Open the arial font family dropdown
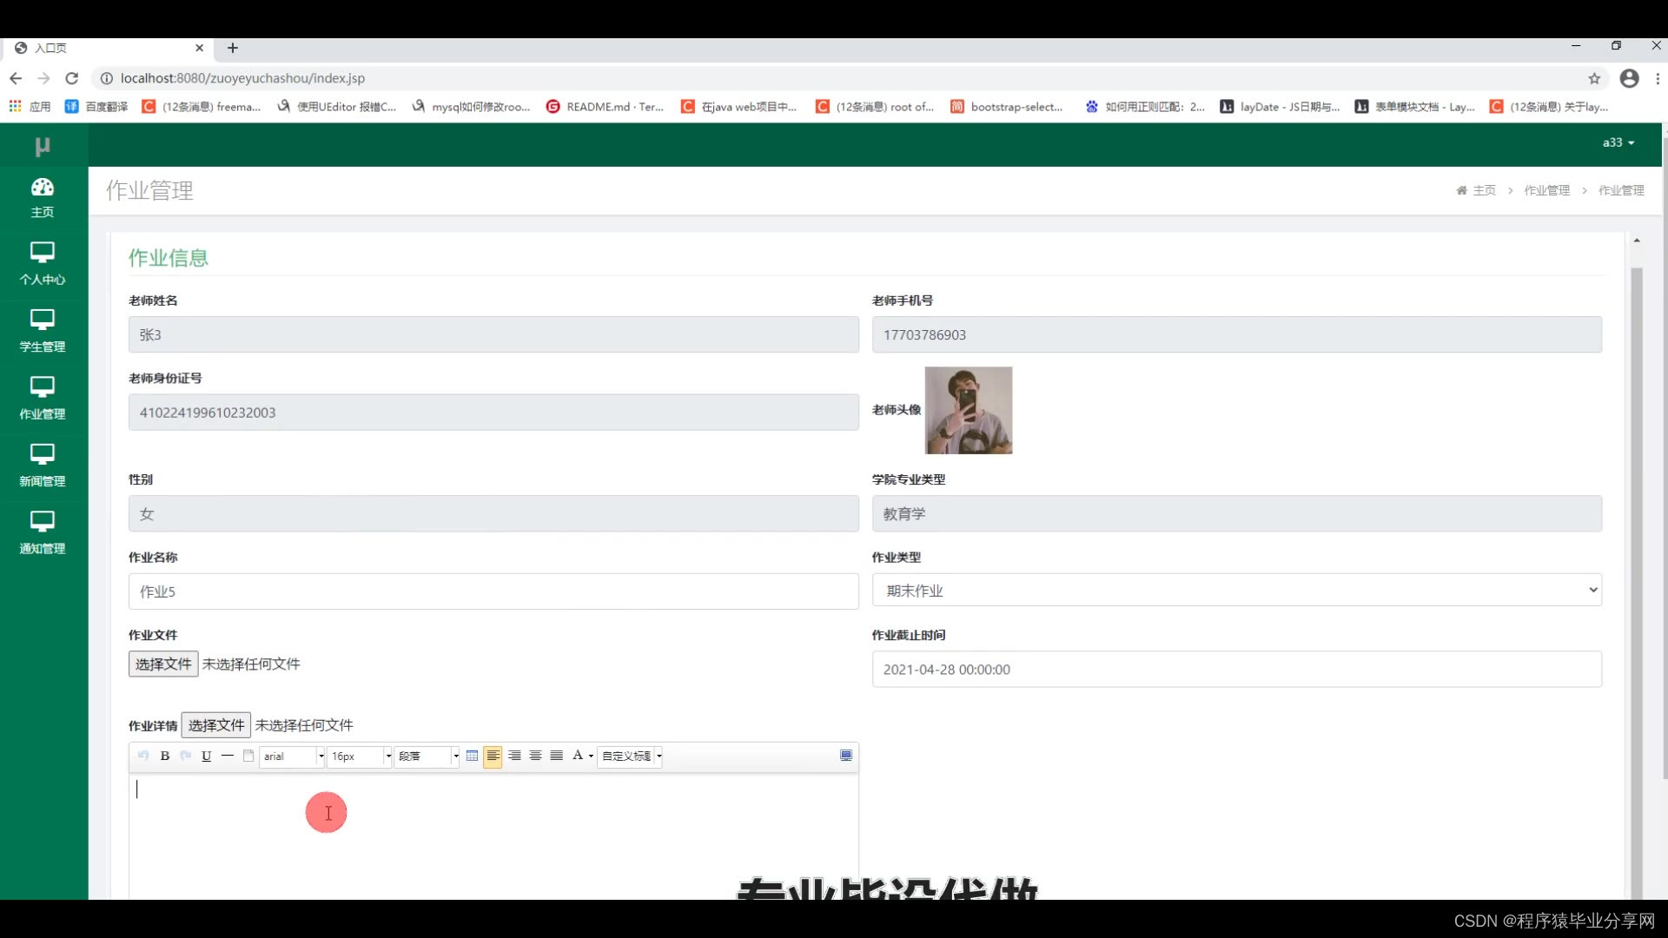The width and height of the screenshot is (1668, 938). (x=292, y=756)
